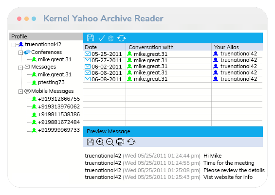Click envelope icon for 06-08-2011 row
The height and width of the screenshot is (195, 275).
(88, 79)
